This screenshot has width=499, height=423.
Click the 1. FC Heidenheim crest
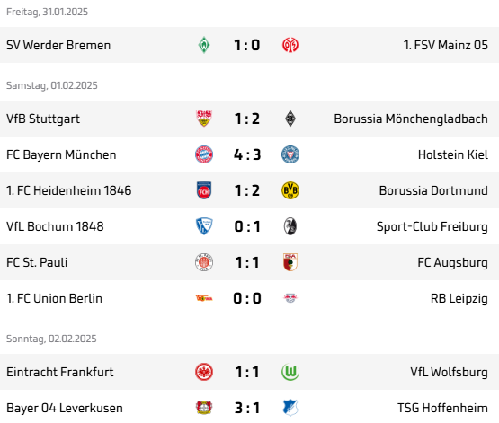(204, 190)
